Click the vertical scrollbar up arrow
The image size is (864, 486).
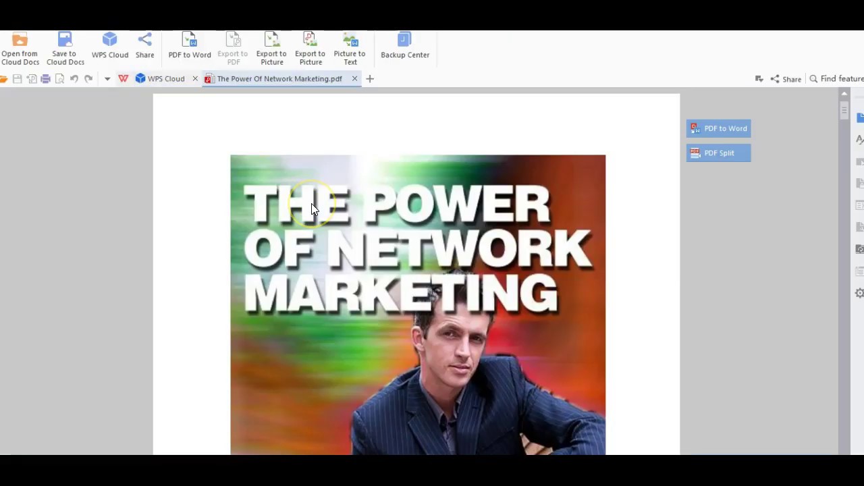pos(844,94)
